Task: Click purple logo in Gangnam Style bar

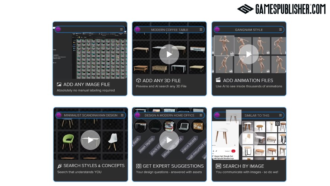Action: (217, 29)
